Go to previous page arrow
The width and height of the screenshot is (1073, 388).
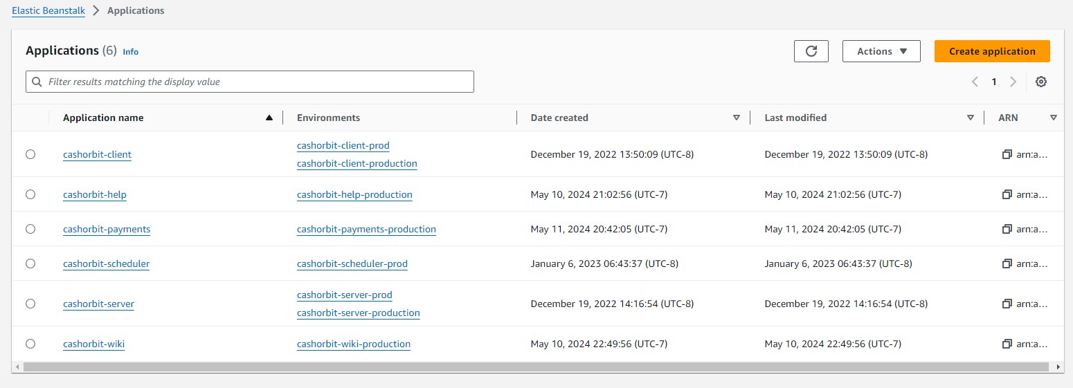975,82
